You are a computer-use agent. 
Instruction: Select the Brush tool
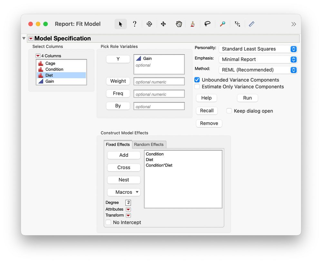pos(192,24)
